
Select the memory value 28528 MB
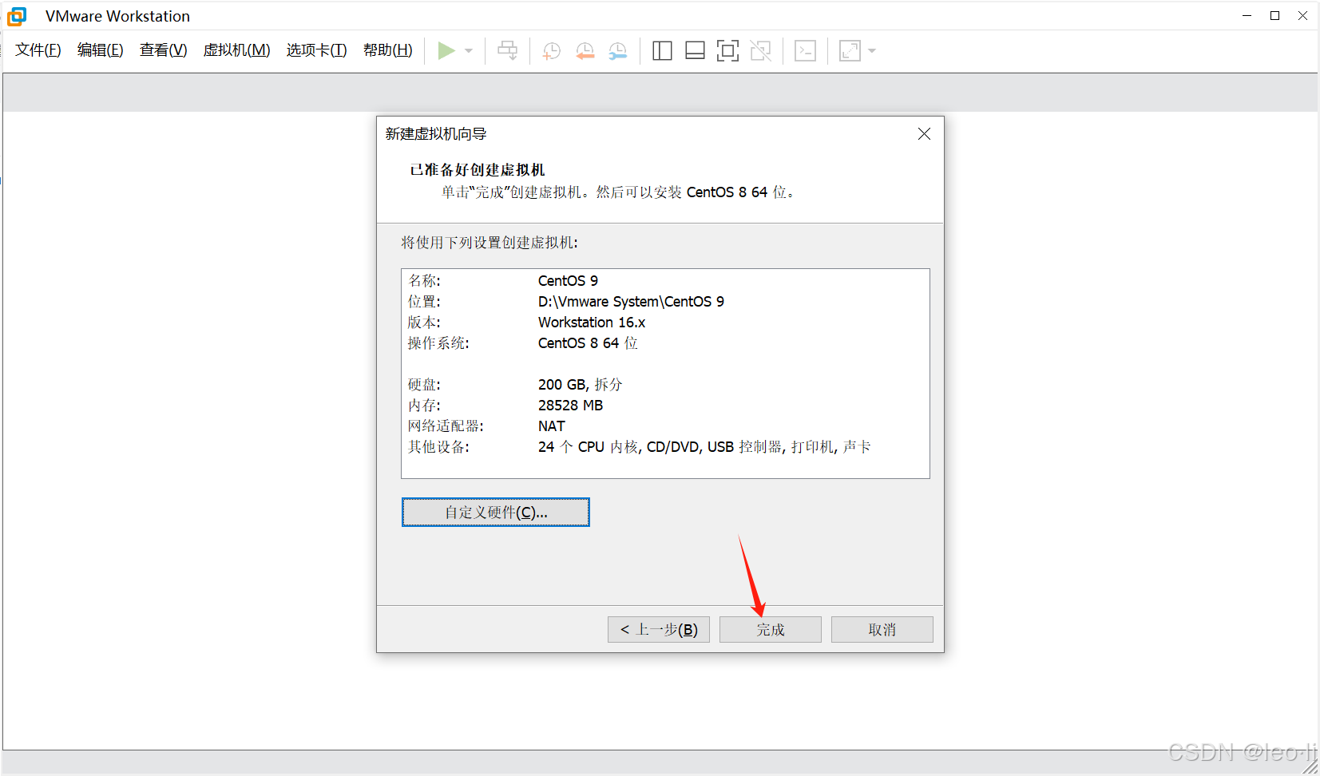[570, 406]
